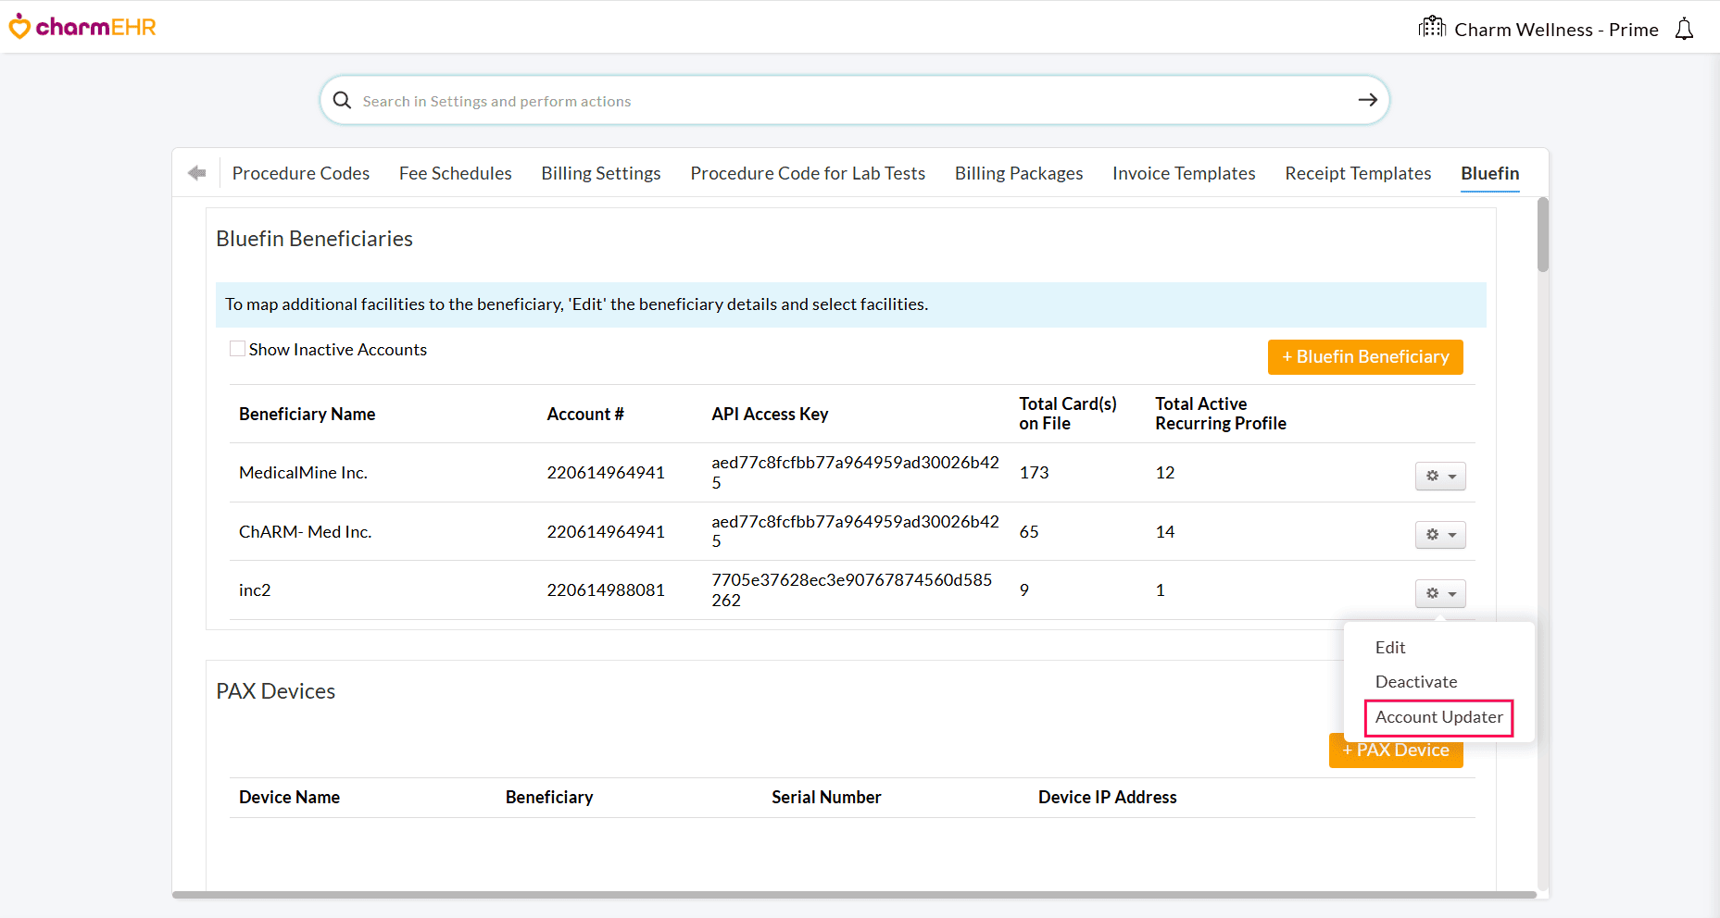Enable Show Inactive Accounts
Image resolution: width=1720 pixels, height=918 pixels.
(x=237, y=348)
